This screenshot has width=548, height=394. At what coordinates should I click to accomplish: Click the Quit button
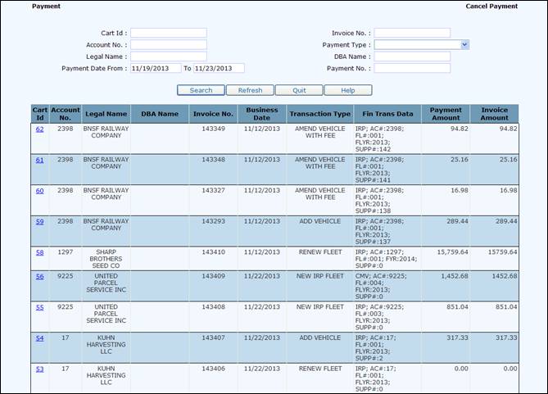tap(298, 90)
